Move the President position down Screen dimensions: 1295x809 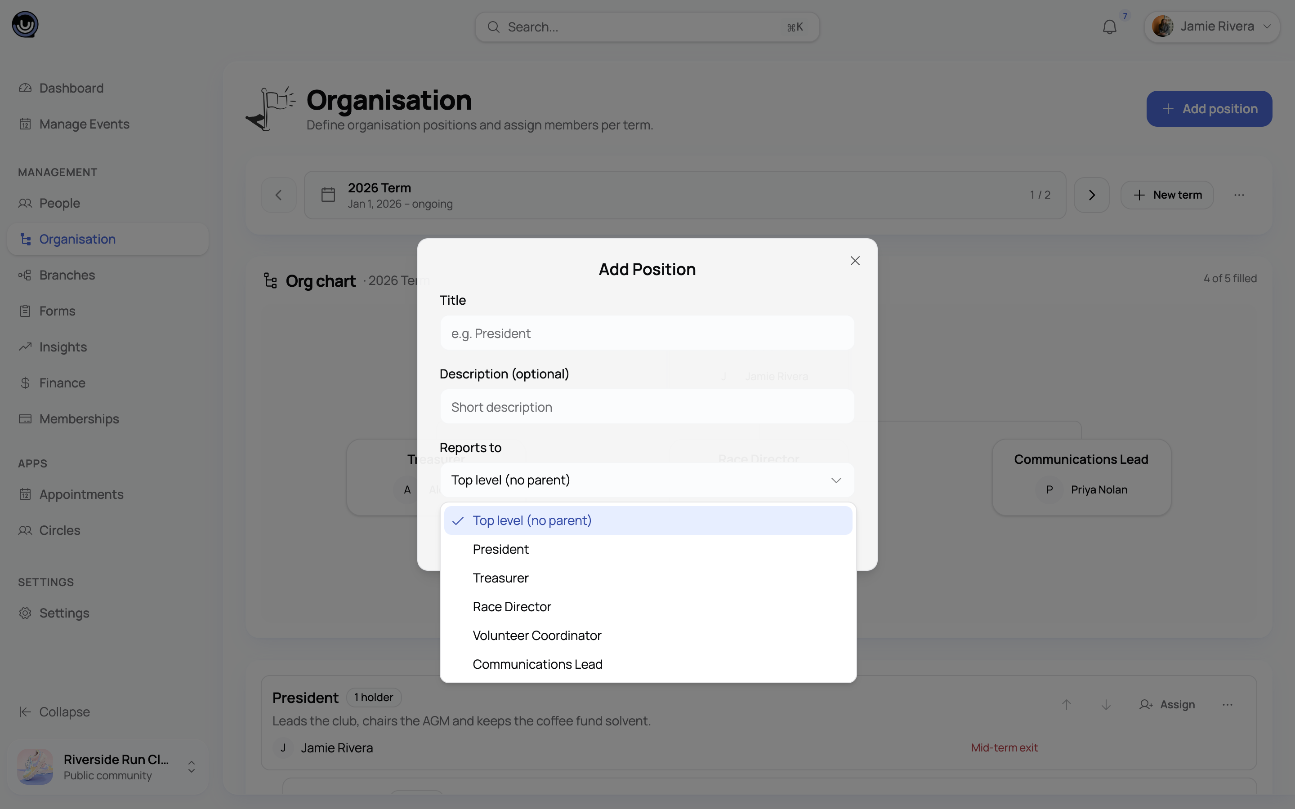(1106, 705)
